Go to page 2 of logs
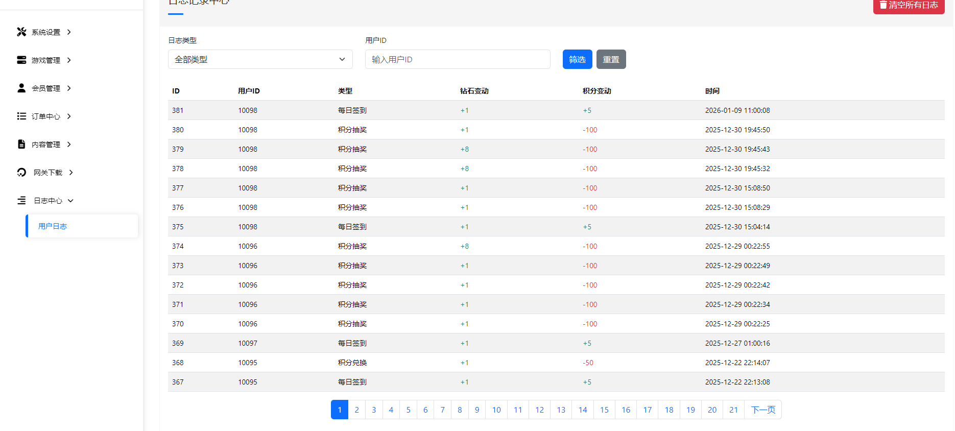This screenshot has width=955, height=431. pos(356,410)
